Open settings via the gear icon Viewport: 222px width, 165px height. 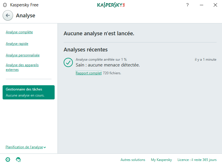(x=8, y=160)
